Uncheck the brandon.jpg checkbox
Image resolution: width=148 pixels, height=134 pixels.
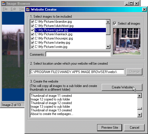pyautogui.click(x=32, y=22)
